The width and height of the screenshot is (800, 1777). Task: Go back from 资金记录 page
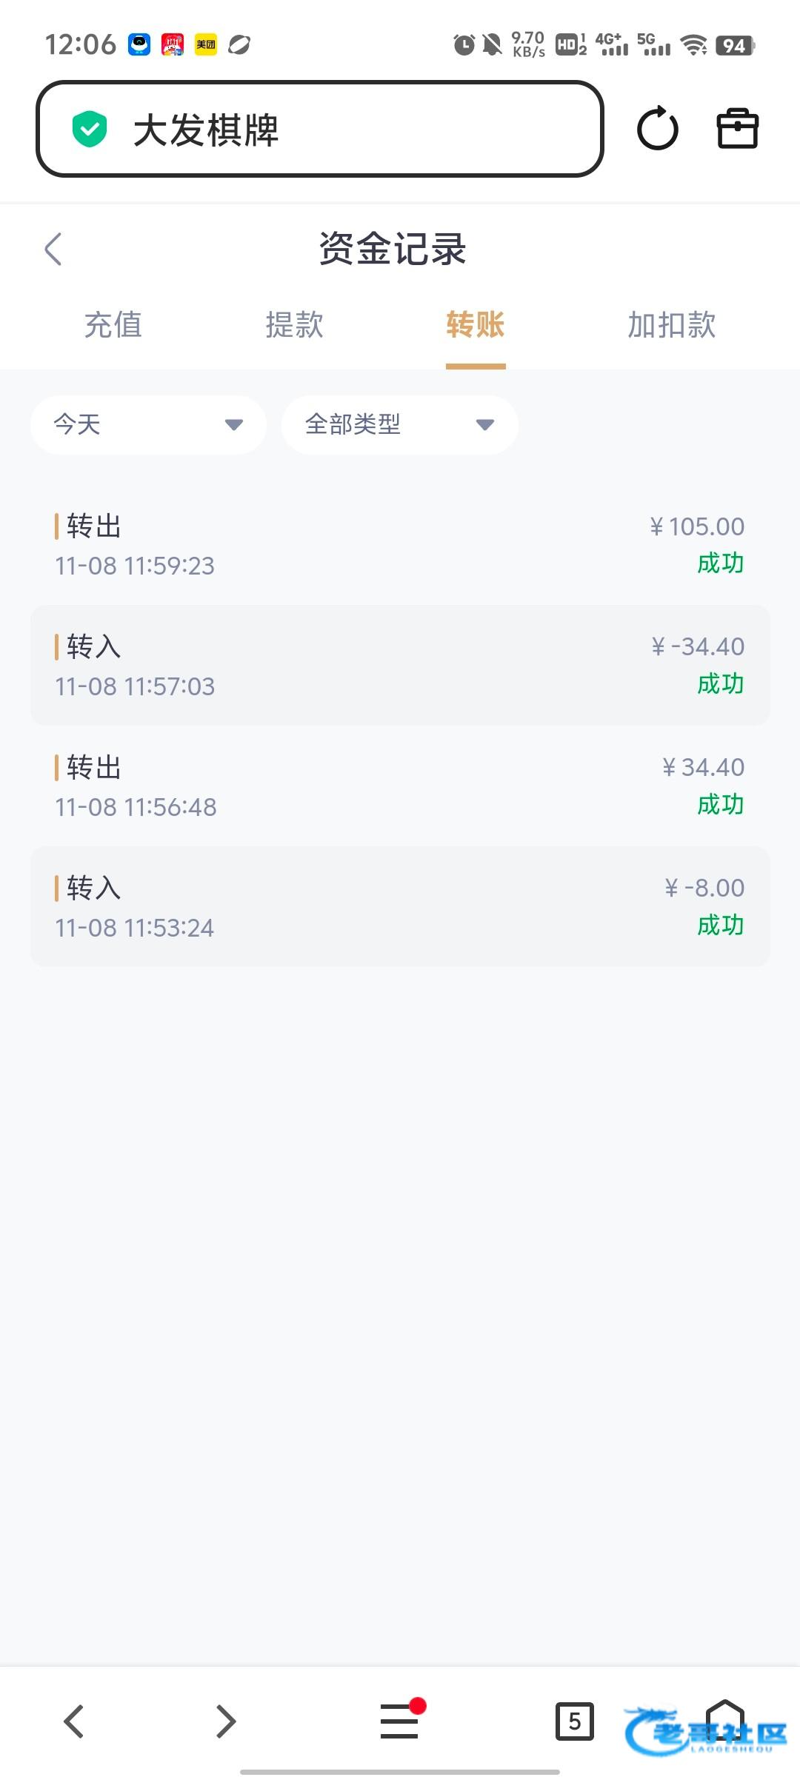click(53, 249)
